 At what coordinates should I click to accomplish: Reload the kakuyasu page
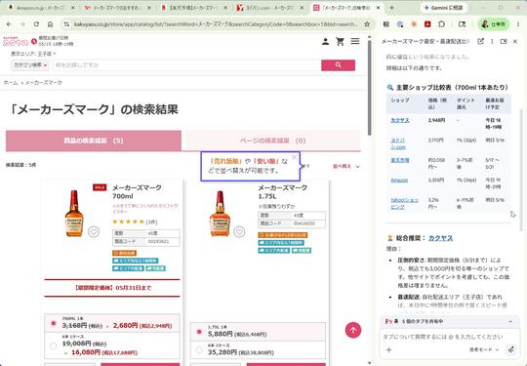point(36,24)
